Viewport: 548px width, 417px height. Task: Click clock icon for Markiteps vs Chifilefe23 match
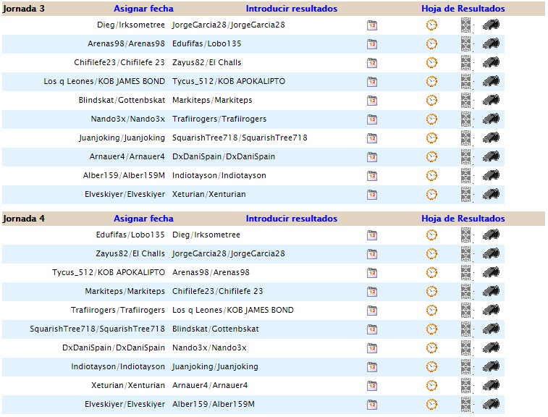pos(431,292)
